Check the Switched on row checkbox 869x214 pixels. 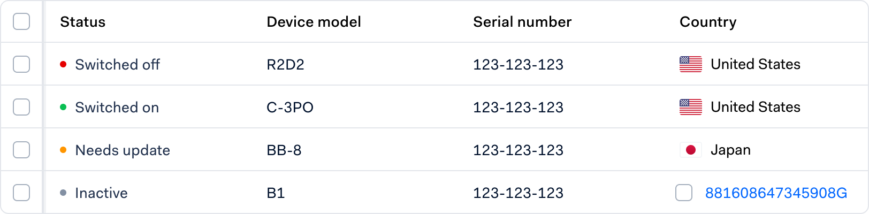tap(21, 107)
